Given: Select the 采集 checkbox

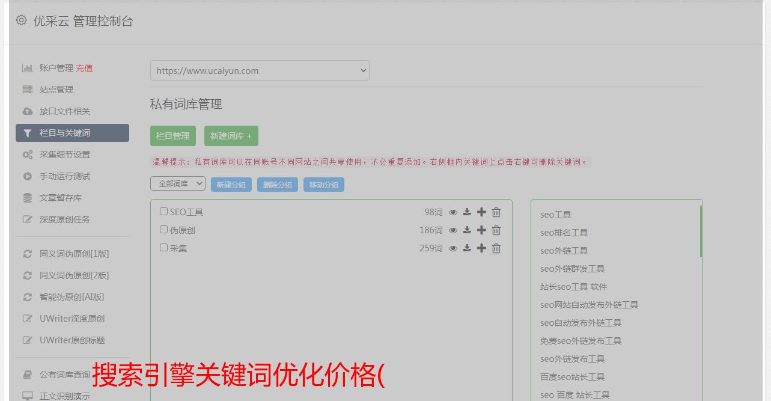Looking at the screenshot, I should pos(163,248).
